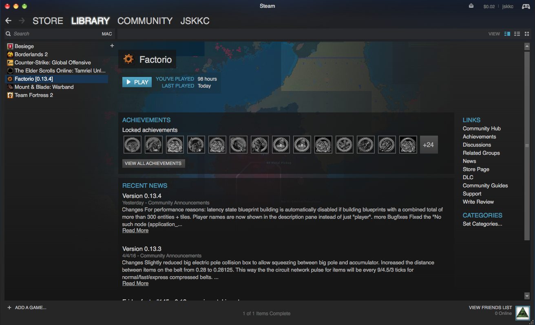Click Read More under Version 0.13.3
The image size is (535, 325).
point(135,283)
